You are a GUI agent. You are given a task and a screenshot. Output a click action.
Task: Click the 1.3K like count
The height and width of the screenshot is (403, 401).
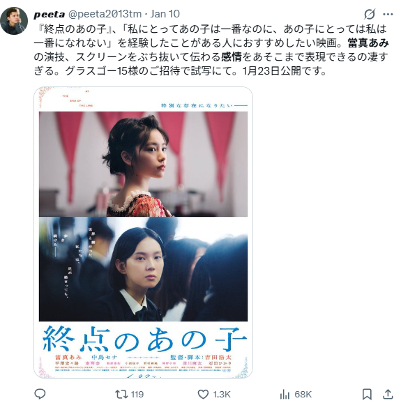tap(221, 394)
